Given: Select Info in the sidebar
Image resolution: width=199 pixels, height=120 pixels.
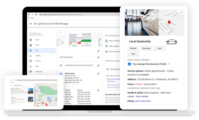Looking at the screenshot, I should point(41,50).
